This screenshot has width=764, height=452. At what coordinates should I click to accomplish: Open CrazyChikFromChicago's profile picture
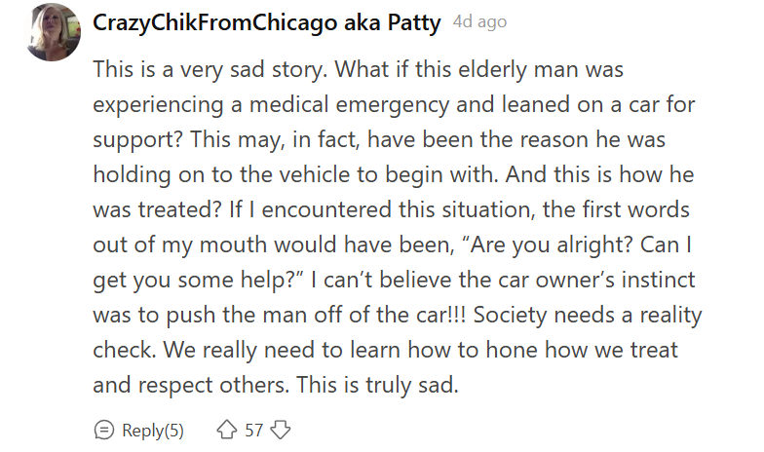pyautogui.click(x=53, y=32)
